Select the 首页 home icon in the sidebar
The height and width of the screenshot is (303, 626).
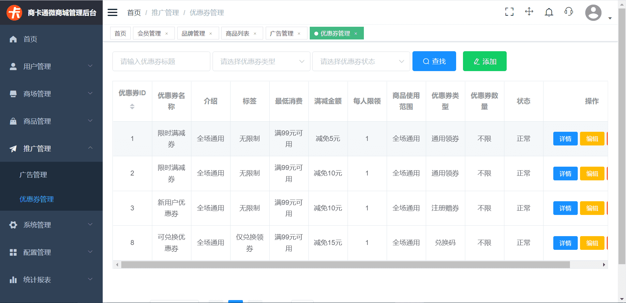point(13,39)
